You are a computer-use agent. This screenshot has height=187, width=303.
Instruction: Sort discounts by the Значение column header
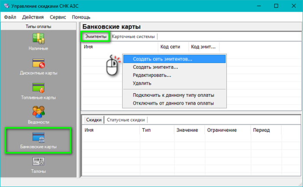tap(187, 130)
